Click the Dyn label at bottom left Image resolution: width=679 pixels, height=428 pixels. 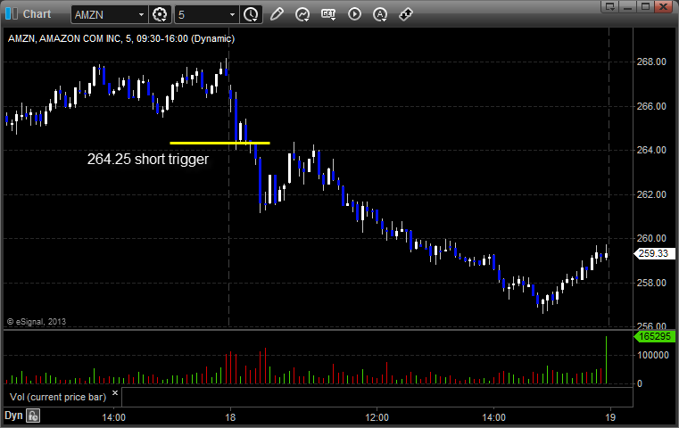[13, 416]
